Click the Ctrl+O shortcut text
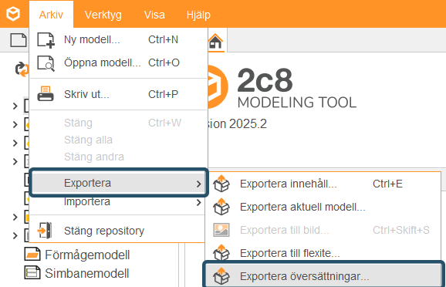Viewport: 446px width, 287px height. [x=164, y=62]
